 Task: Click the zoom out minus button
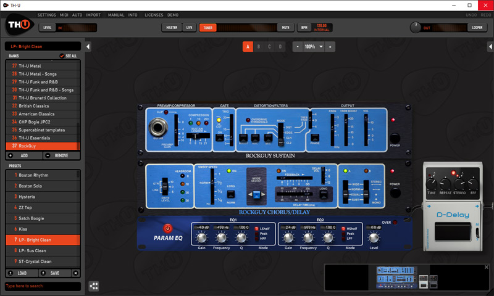[x=297, y=47]
